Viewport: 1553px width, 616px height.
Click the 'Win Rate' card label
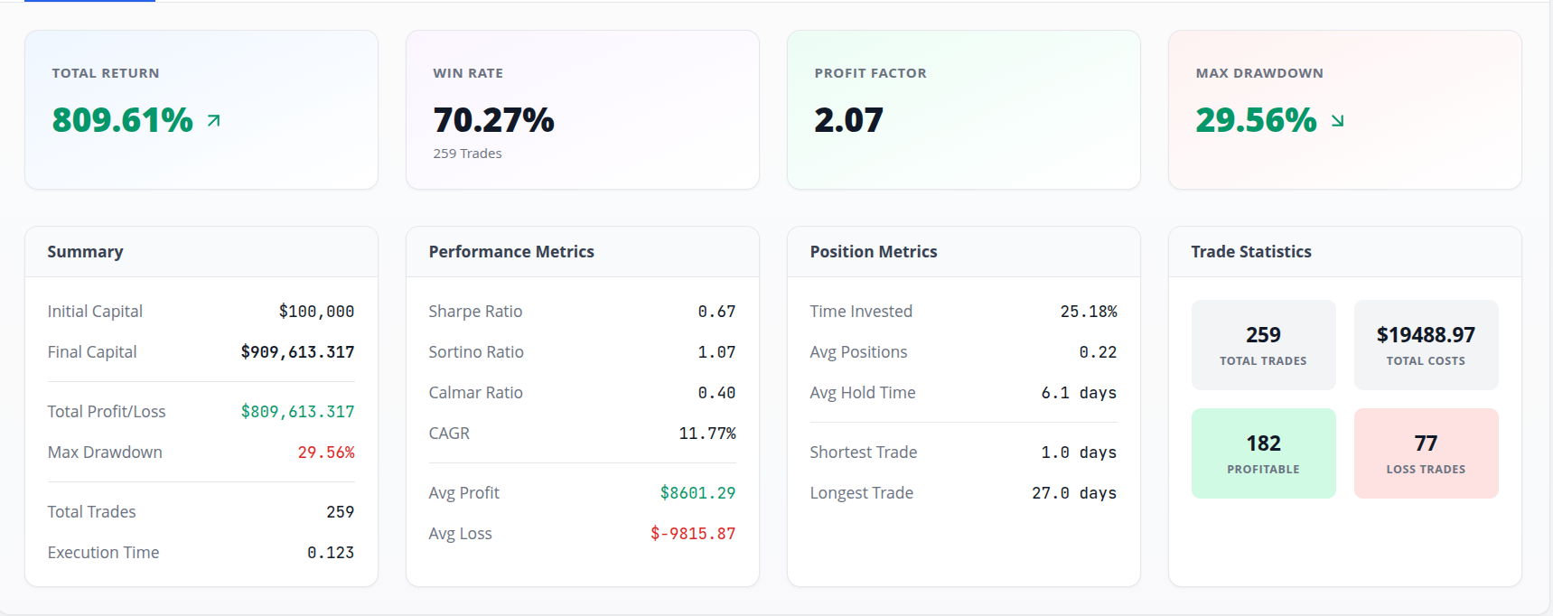coord(468,73)
